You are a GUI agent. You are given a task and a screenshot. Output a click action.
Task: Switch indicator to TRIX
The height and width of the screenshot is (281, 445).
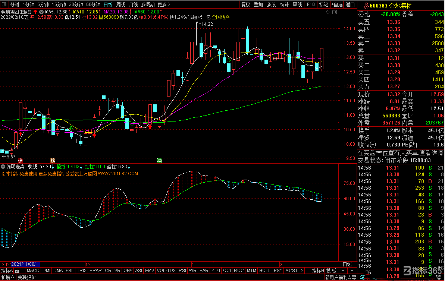pos(82,271)
